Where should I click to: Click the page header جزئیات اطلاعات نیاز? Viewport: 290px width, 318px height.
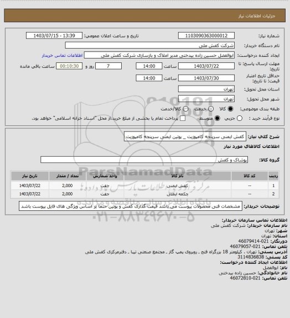tap(257, 16)
